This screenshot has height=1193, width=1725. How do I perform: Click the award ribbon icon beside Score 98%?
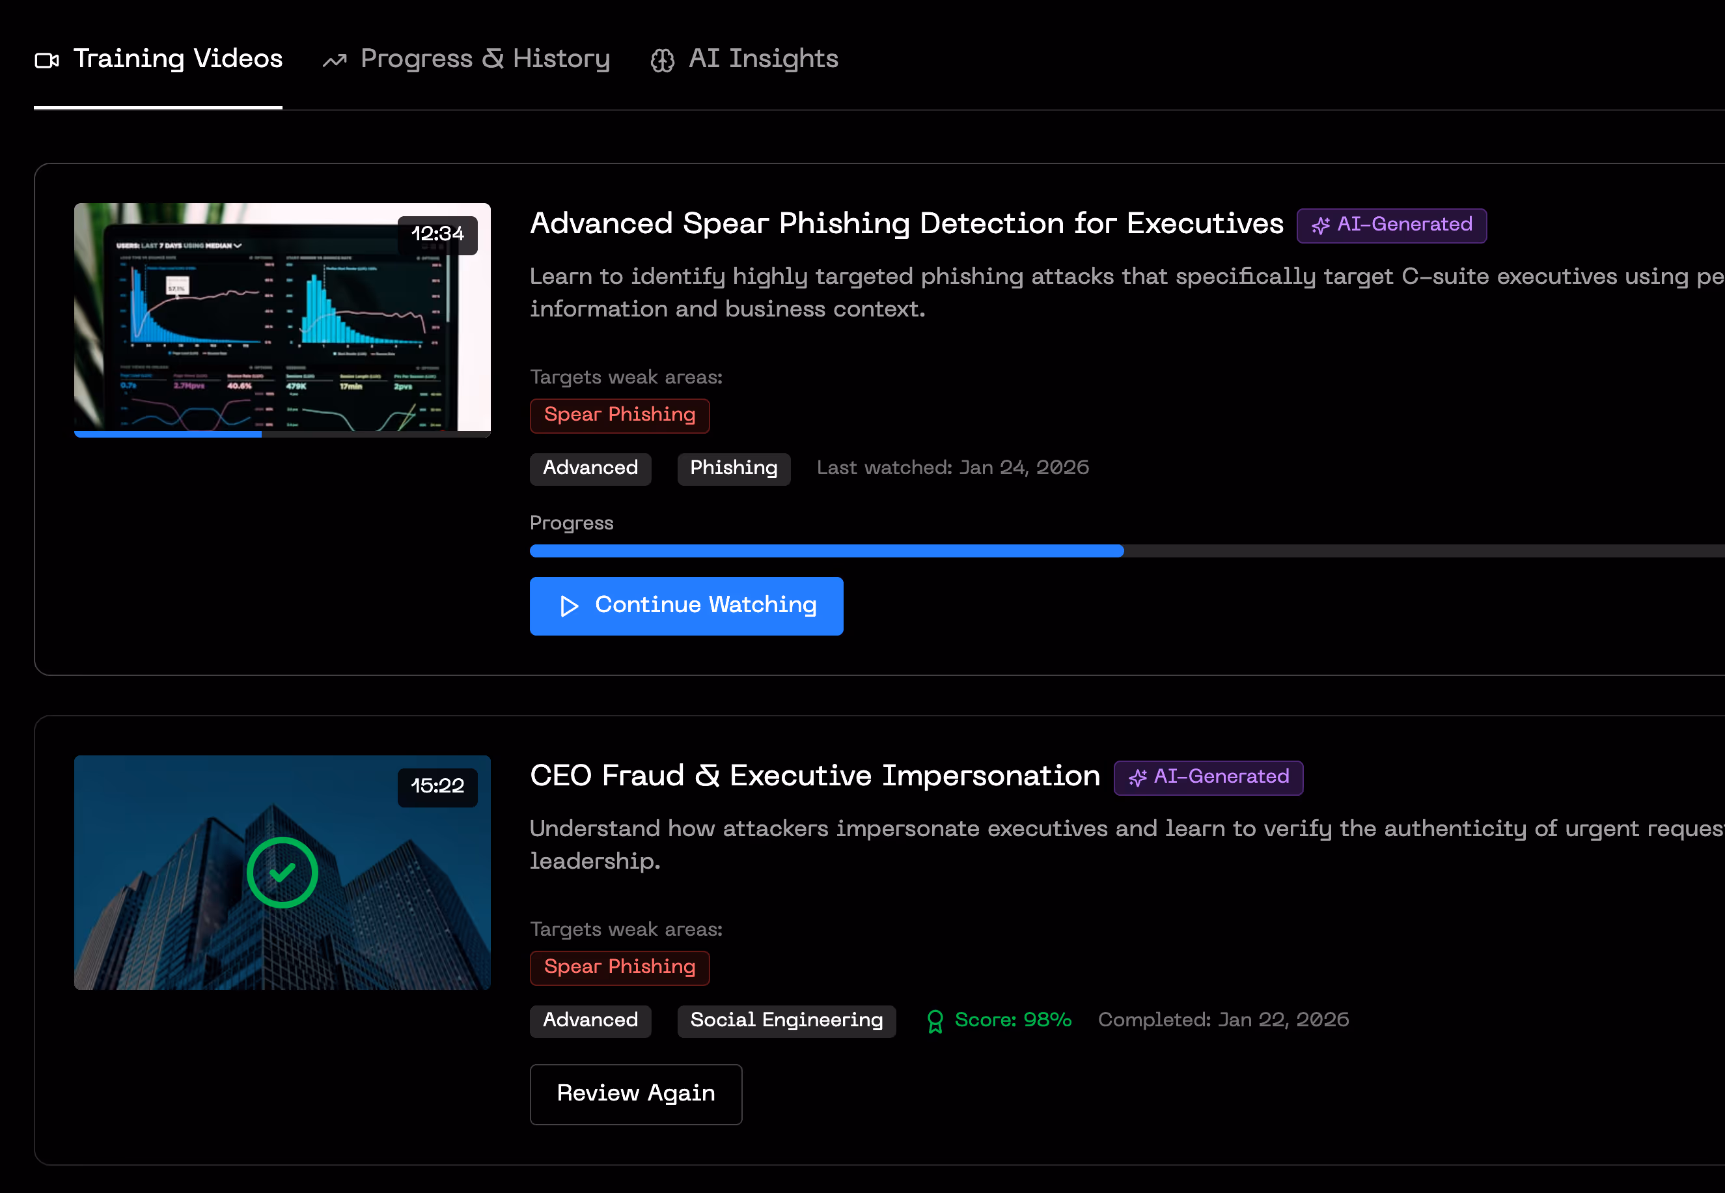pos(935,1021)
